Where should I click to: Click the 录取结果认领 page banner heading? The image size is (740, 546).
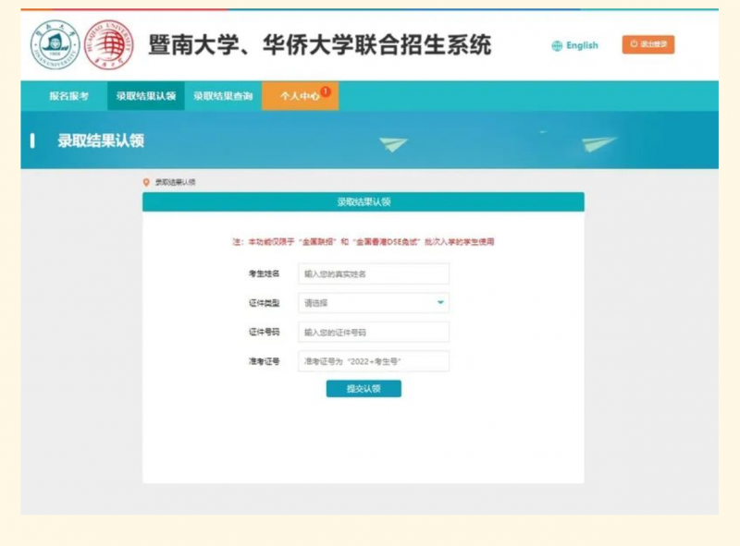(101, 140)
